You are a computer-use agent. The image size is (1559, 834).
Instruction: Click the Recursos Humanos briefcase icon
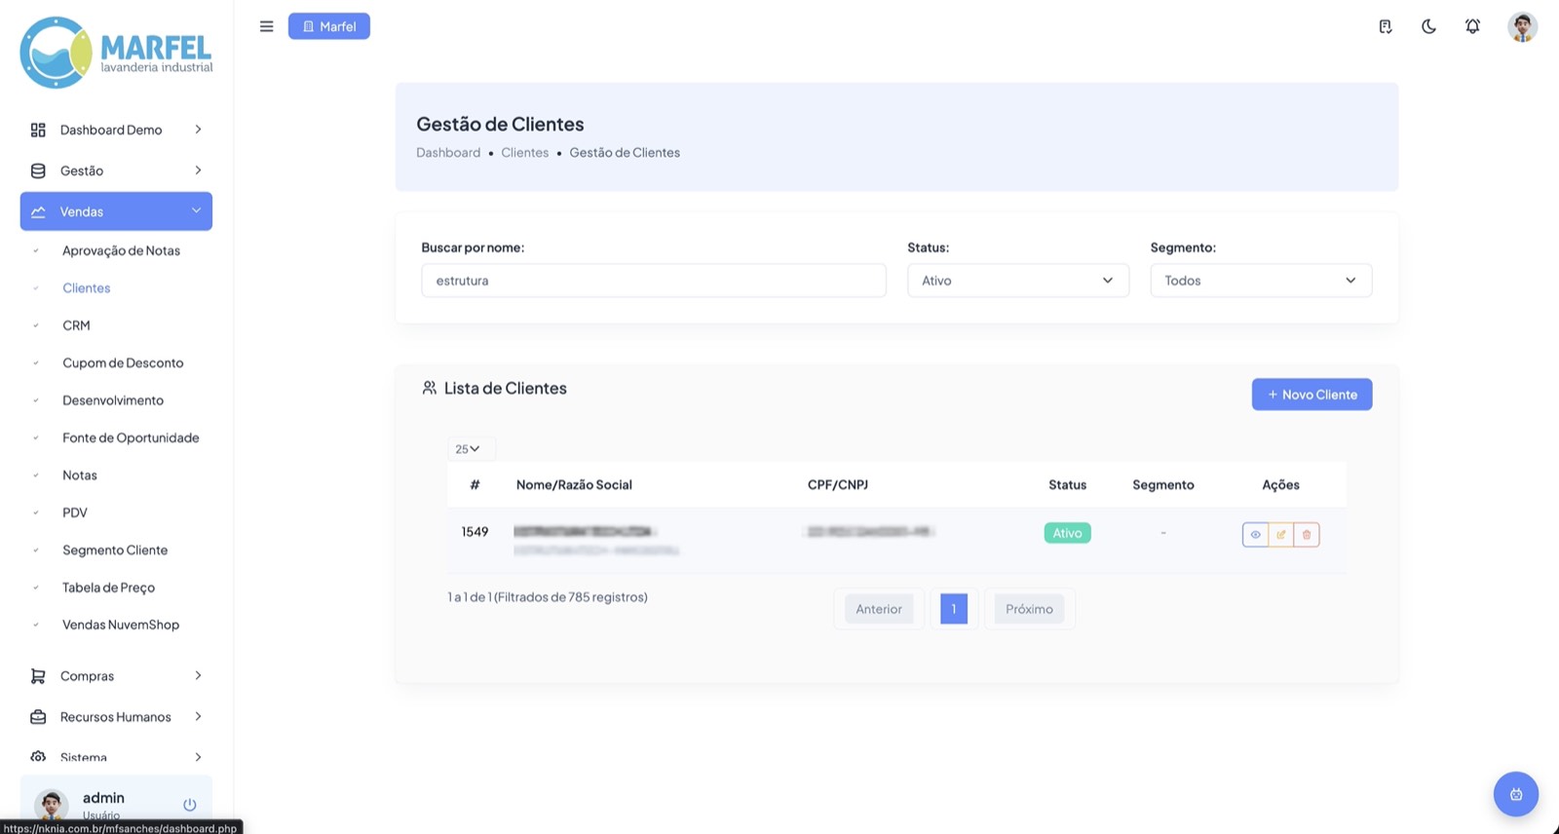[x=38, y=717]
